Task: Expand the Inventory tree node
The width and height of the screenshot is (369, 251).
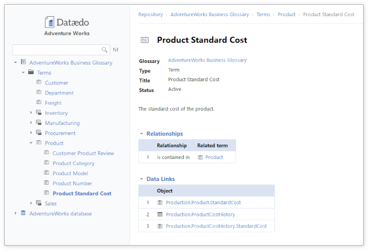Action: point(31,113)
